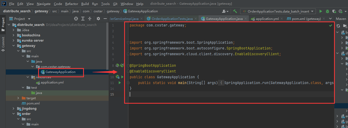Click the Run with Coverage shield icon
This screenshot has width=348, height=128.
(x=334, y=11)
